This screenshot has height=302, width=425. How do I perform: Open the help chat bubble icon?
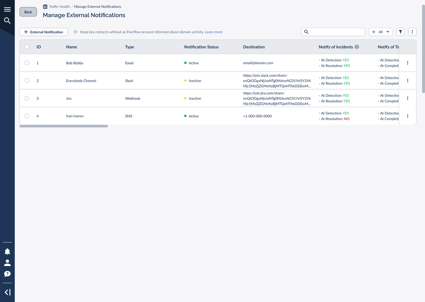pos(7,274)
